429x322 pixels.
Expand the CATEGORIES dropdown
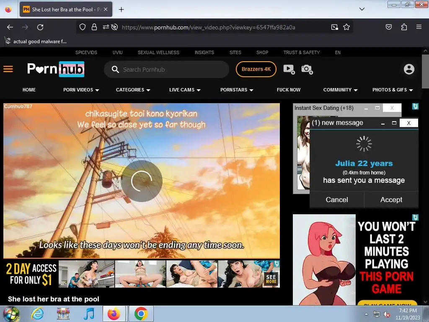click(x=133, y=90)
